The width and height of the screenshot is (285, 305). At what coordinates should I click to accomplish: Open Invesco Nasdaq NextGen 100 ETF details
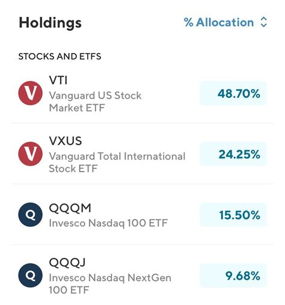click(110, 284)
